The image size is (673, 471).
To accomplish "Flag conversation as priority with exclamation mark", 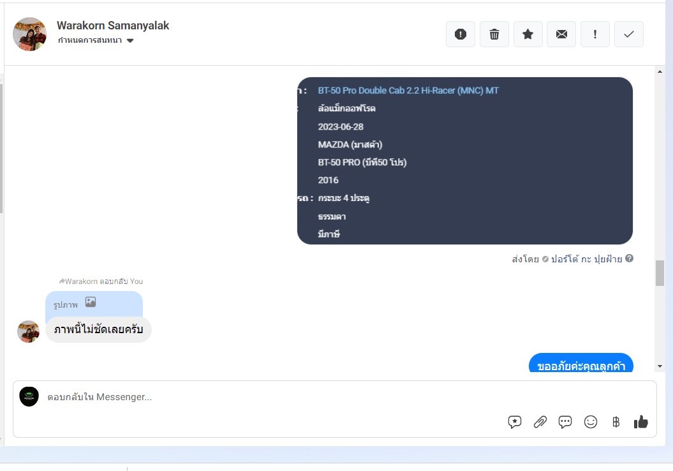I will [x=595, y=34].
